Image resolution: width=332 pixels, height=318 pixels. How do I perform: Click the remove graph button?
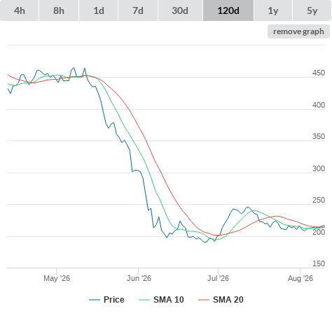coord(298,31)
